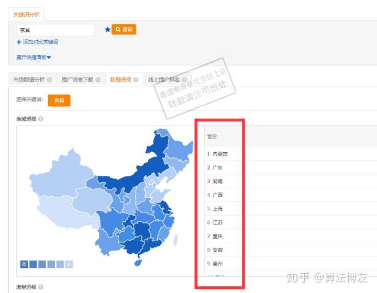377x293 pixels.
Task: Click help icon next to 数据透视
Action: coord(136,80)
